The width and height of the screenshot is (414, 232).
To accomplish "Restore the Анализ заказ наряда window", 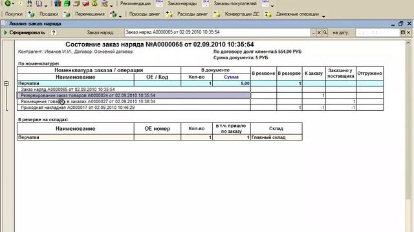I will [x=401, y=23].
